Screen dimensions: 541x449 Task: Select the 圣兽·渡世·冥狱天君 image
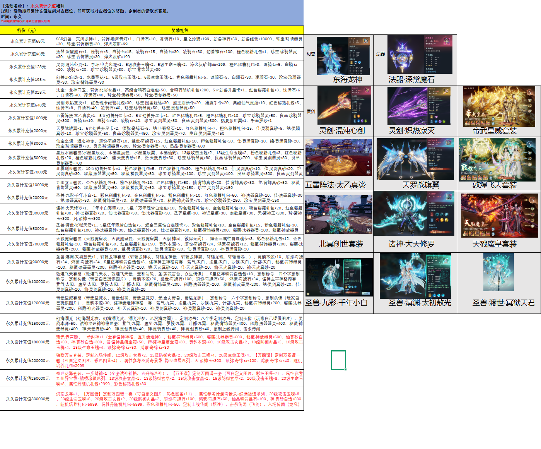pyautogui.click(x=498, y=272)
